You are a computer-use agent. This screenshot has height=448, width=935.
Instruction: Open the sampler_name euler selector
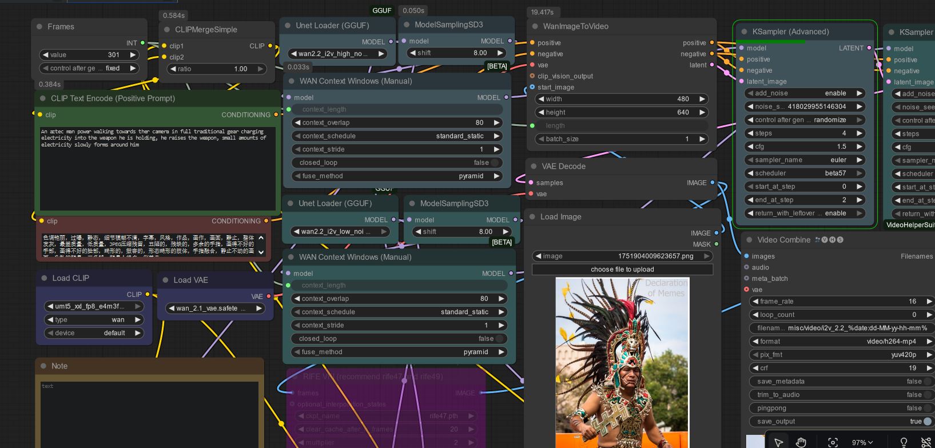(x=803, y=160)
